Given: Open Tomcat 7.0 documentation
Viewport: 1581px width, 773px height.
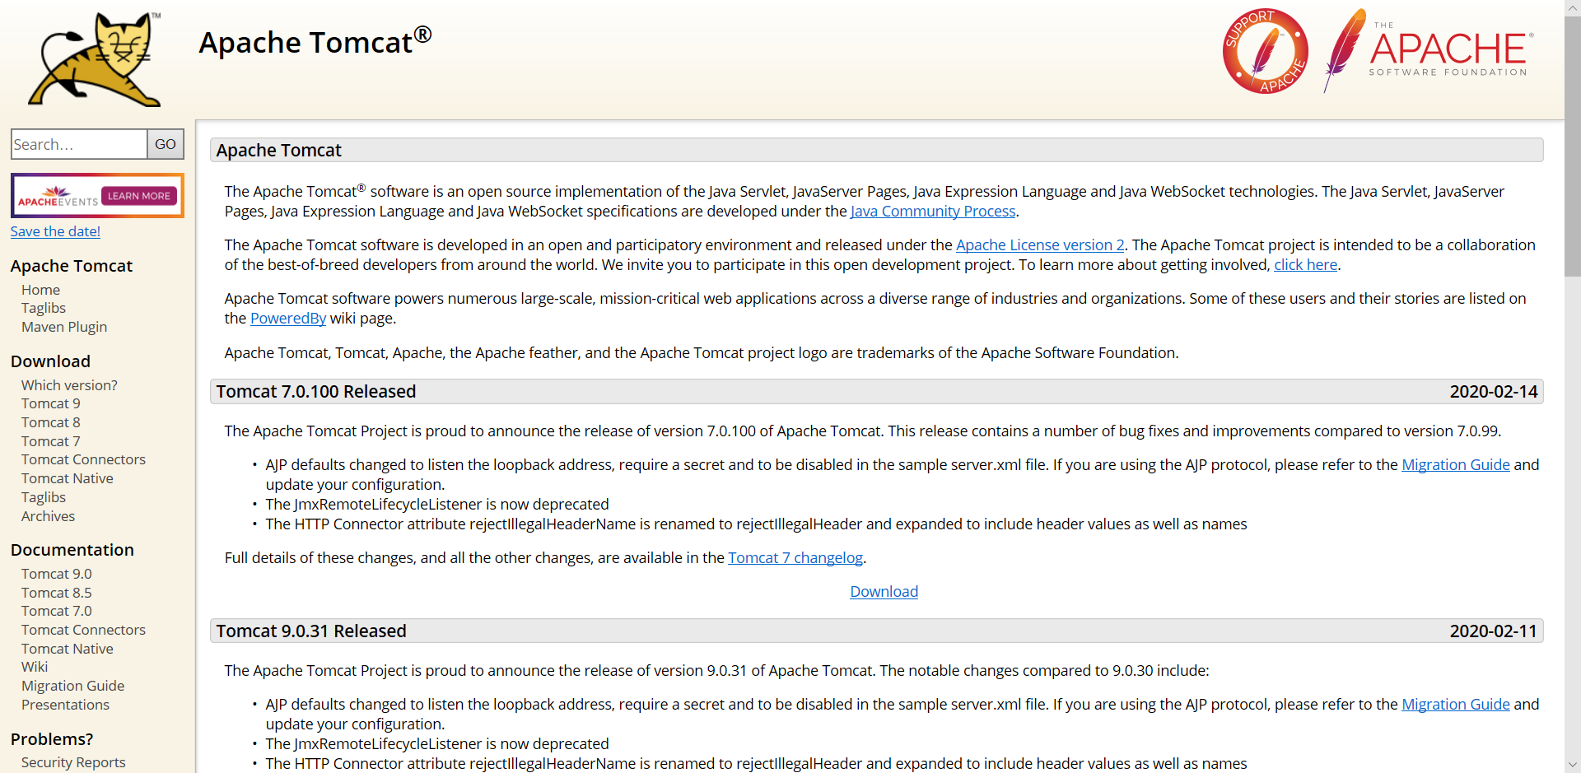Looking at the screenshot, I should (x=57, y=611).
